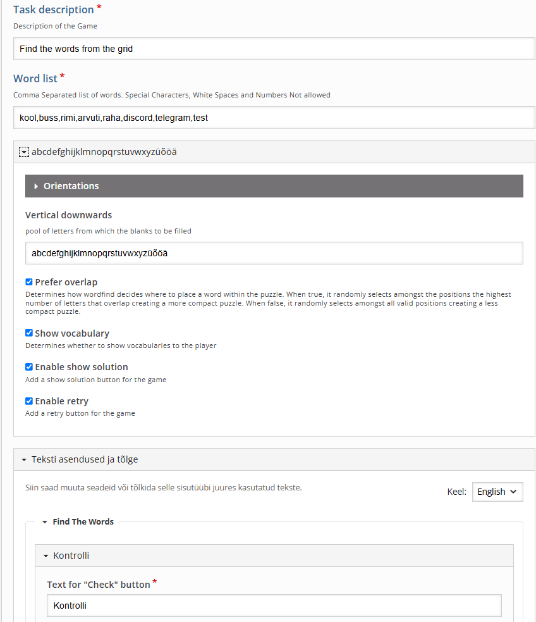The image size is (536, 622).
Task: Expand the Orientations section arrow
Action: click(36, 187)
